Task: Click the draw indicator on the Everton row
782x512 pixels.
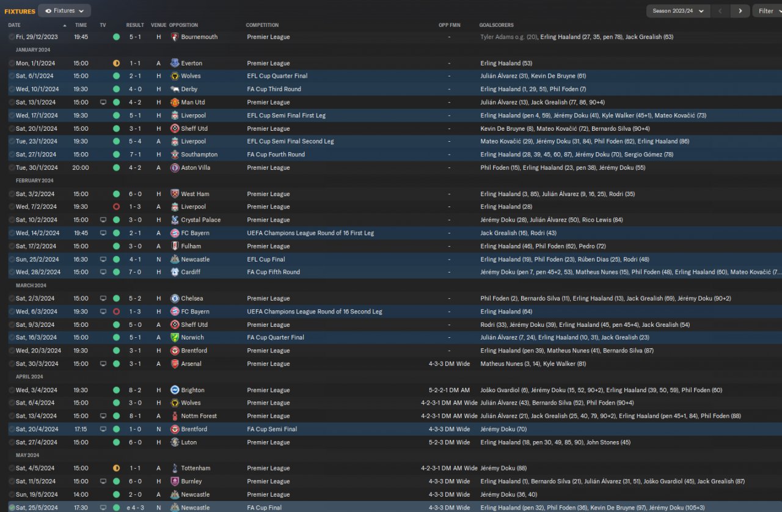Action: tap(116, 64)
